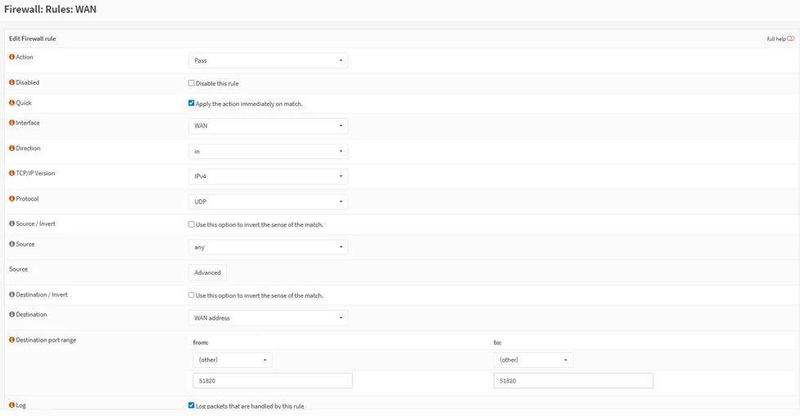Click the info icon next to Destination port range
The width and height of the screenshot is (800, 416).
point(12,340)
